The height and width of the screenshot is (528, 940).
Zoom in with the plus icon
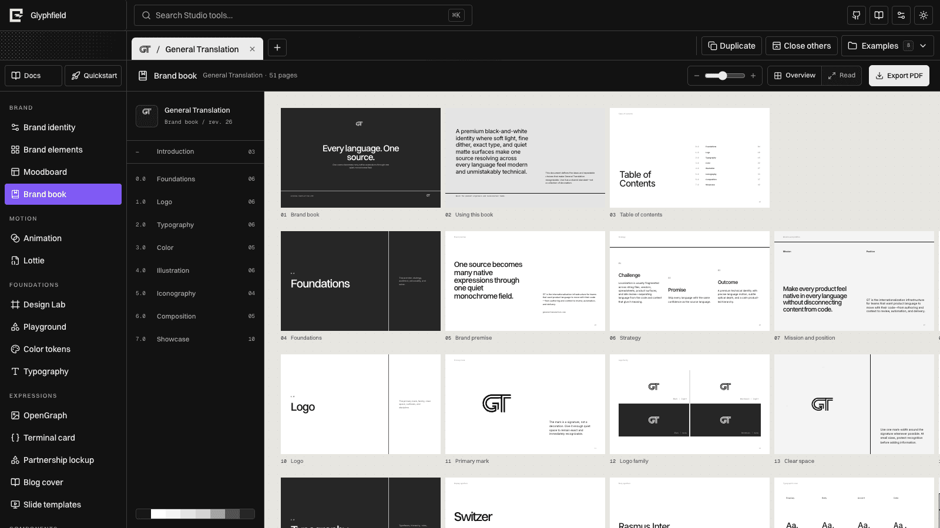pyautogui.click(x=753, y=76)
